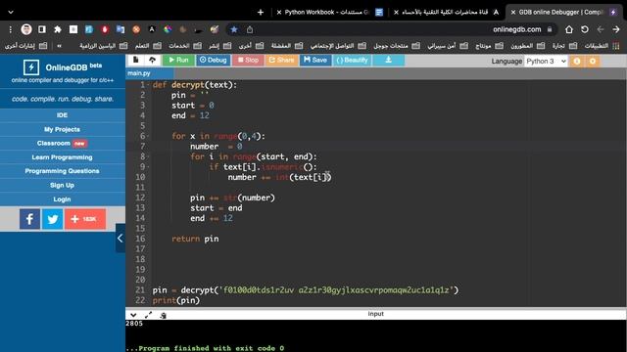This screenshot has width=627, height=352.
Task: Toggle the browser side panel icon
Action: coord(42,29)
